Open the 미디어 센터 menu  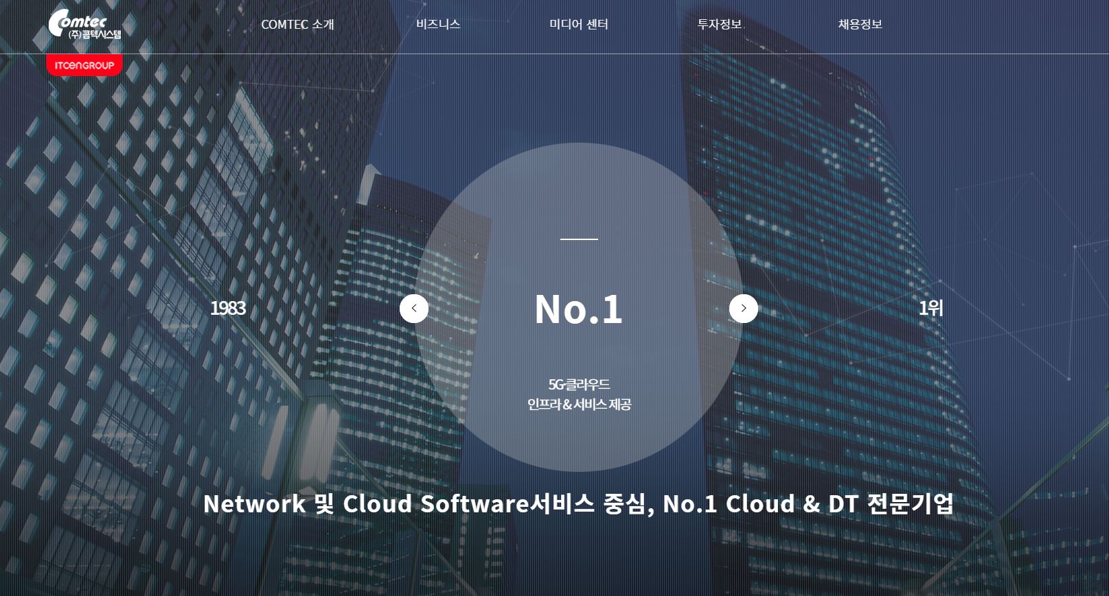click(579, 24)
